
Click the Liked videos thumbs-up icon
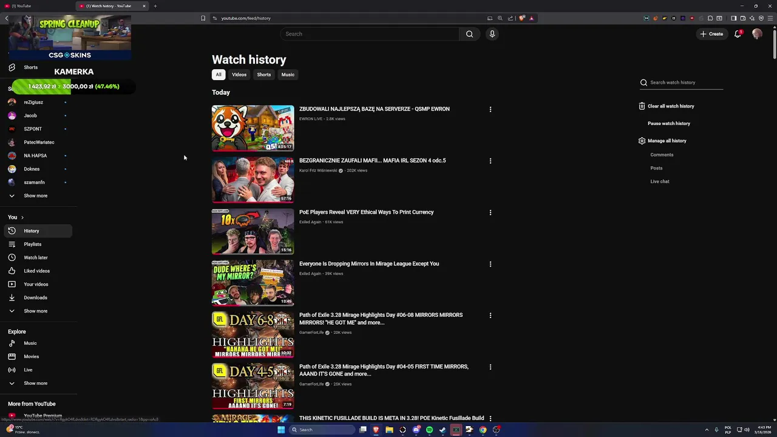coord(12,271)
